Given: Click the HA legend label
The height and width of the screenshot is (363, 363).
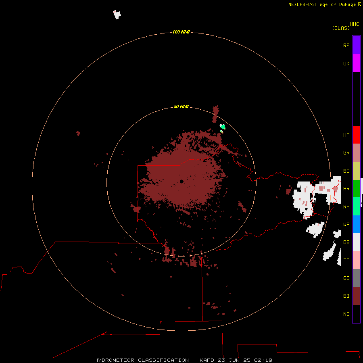Looking at the screenshot, I should [x=346, y=135].
